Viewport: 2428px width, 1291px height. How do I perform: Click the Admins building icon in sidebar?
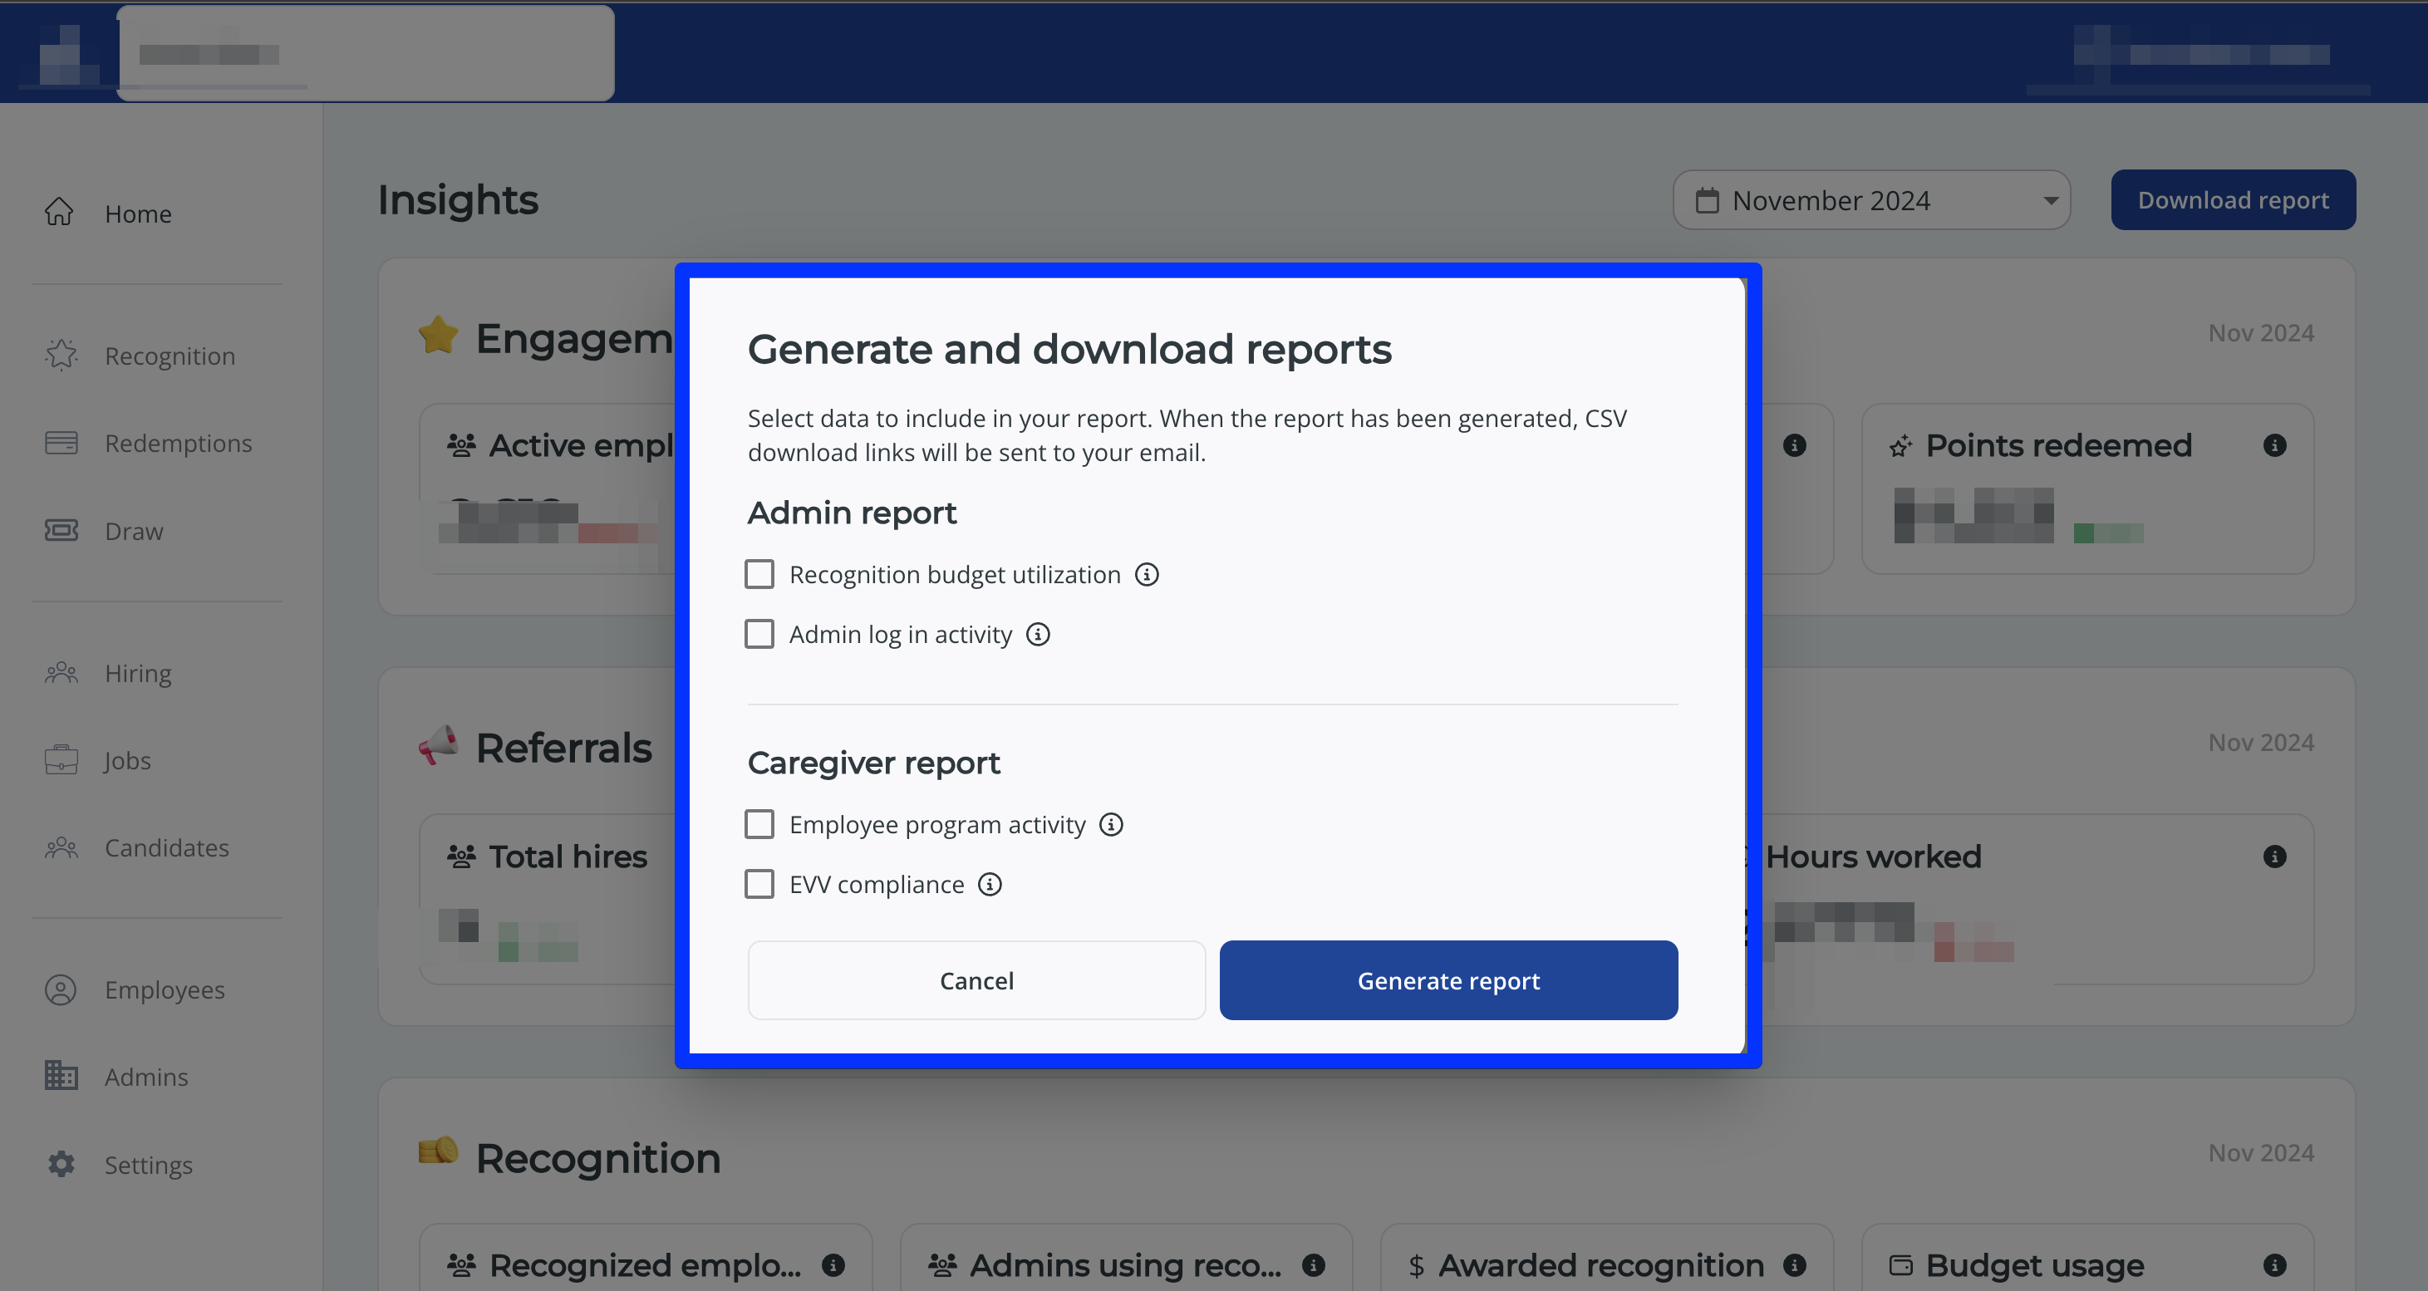[61, 1075]
